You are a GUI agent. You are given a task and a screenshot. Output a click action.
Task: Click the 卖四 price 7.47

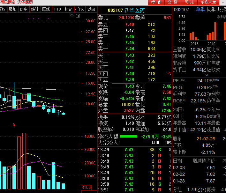130,30
